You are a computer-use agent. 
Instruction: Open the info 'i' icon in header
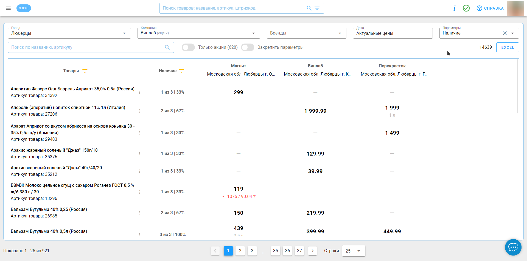pyautogui.click(x=454, y=8)
